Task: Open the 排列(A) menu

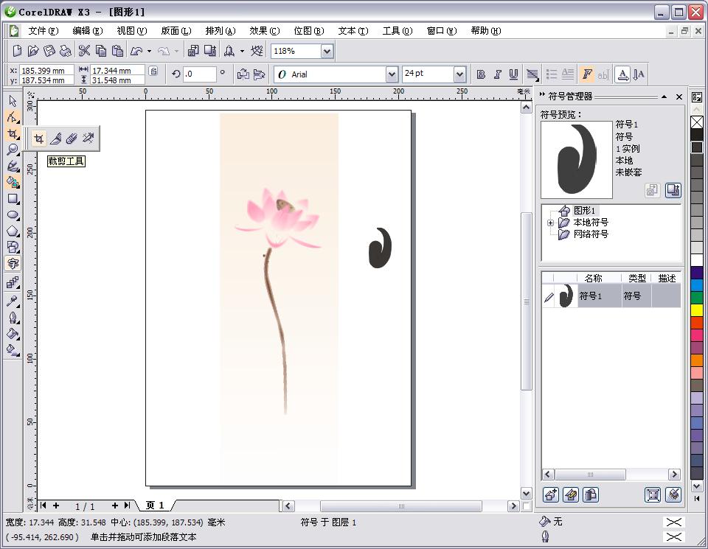Action: click(221, 31)
